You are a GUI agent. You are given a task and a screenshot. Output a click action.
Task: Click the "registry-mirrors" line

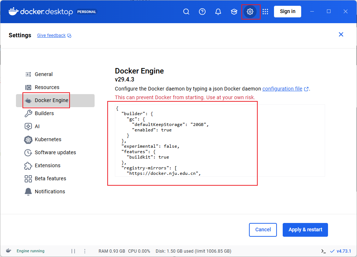149,168
